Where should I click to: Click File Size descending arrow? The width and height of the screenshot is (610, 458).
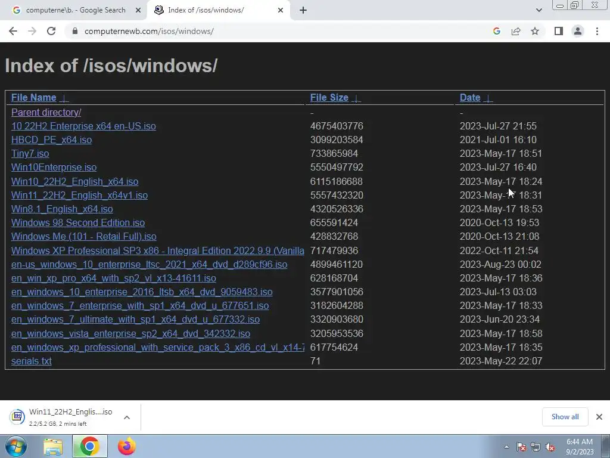point(356,98)
